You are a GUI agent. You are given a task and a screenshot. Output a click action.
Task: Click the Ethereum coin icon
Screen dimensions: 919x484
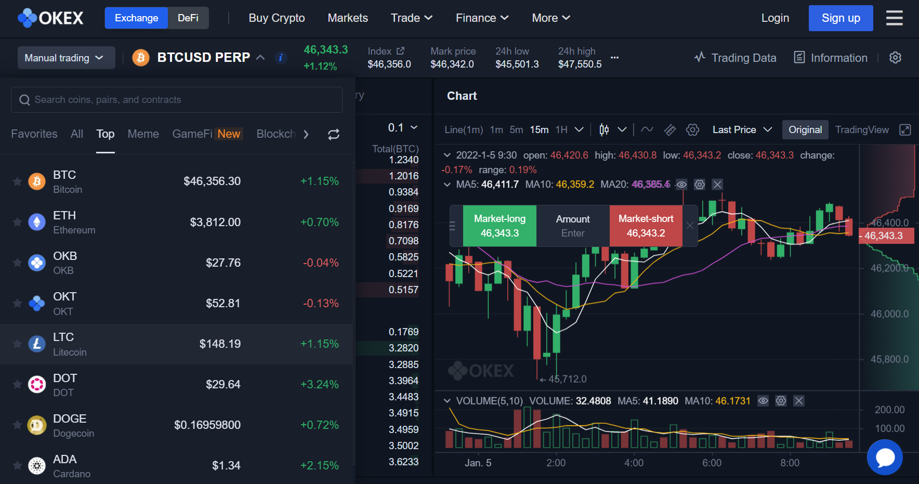pos(36,222)
